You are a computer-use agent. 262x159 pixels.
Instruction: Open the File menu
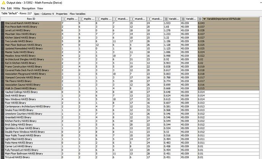click(x=3, y=8)
